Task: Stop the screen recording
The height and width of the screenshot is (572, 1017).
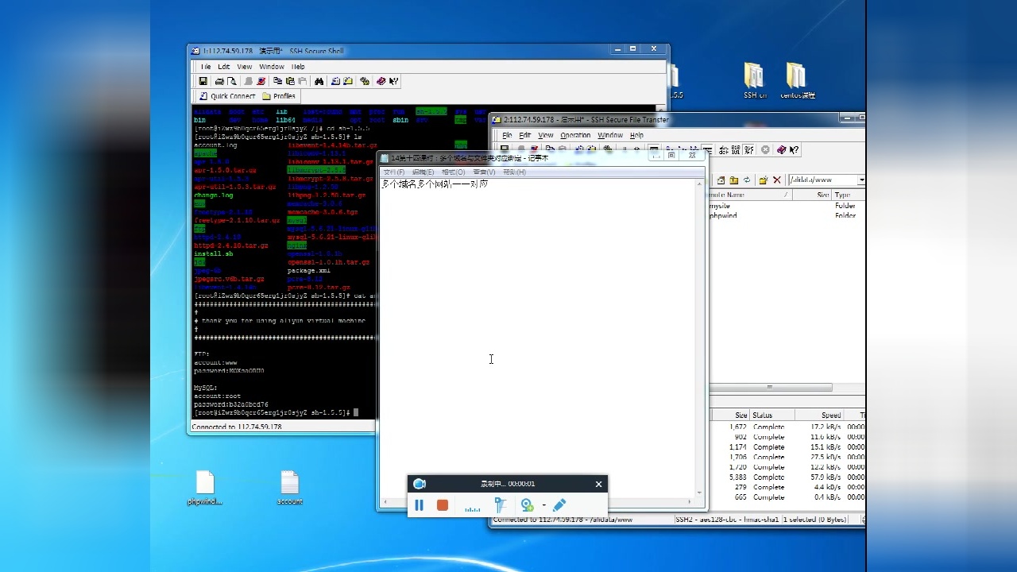Action: 443,505
